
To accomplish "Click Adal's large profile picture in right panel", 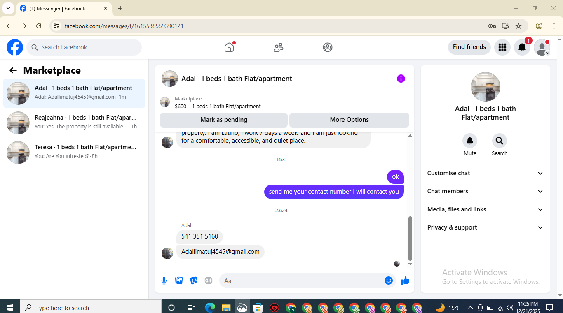I will pos(486,87).
